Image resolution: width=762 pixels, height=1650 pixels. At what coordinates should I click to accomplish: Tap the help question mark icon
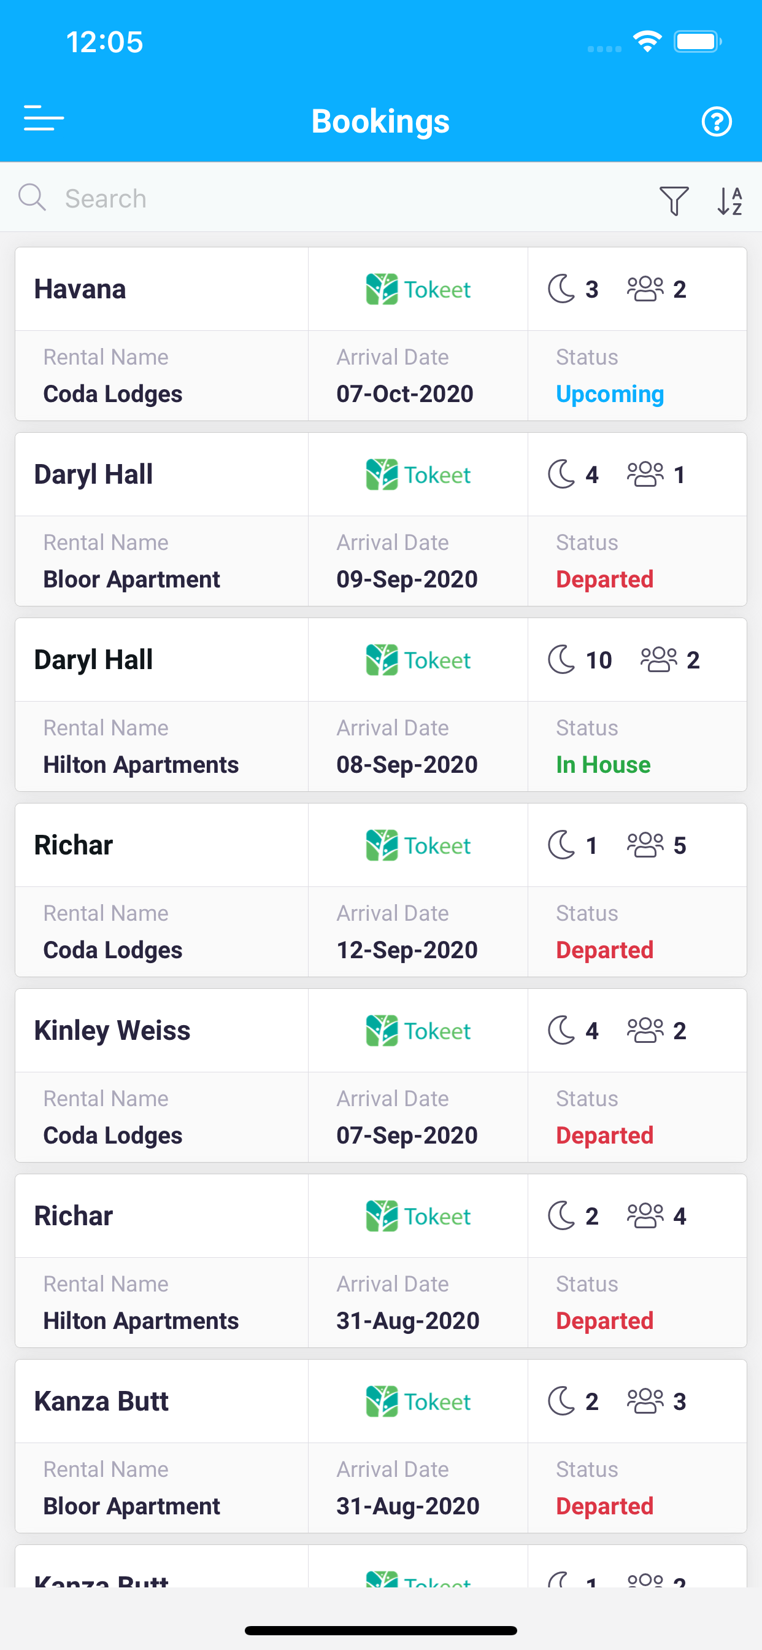coord(717,121)
